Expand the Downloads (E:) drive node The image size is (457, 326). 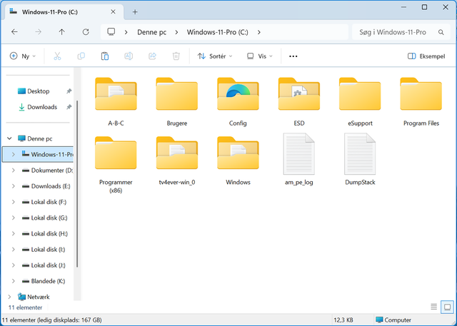click(14, 186)
